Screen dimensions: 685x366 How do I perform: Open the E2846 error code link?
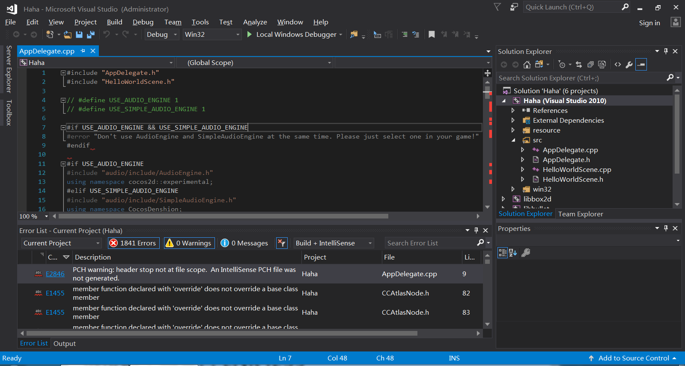pos(55,274)
